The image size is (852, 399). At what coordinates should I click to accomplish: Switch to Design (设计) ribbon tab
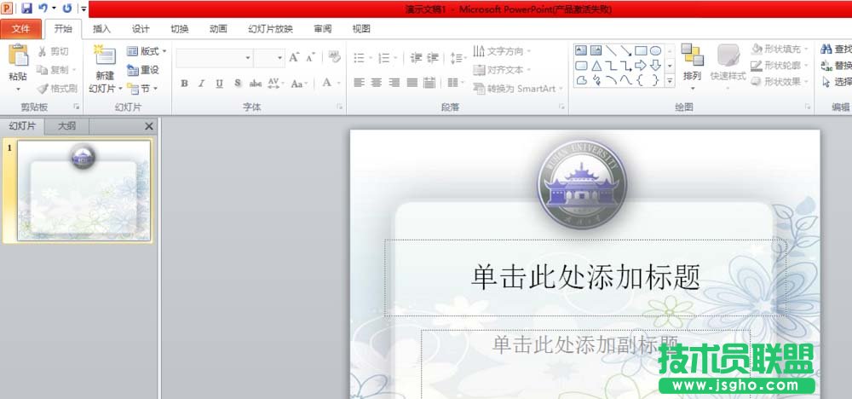pyautogui.click(x=141, y=29)
